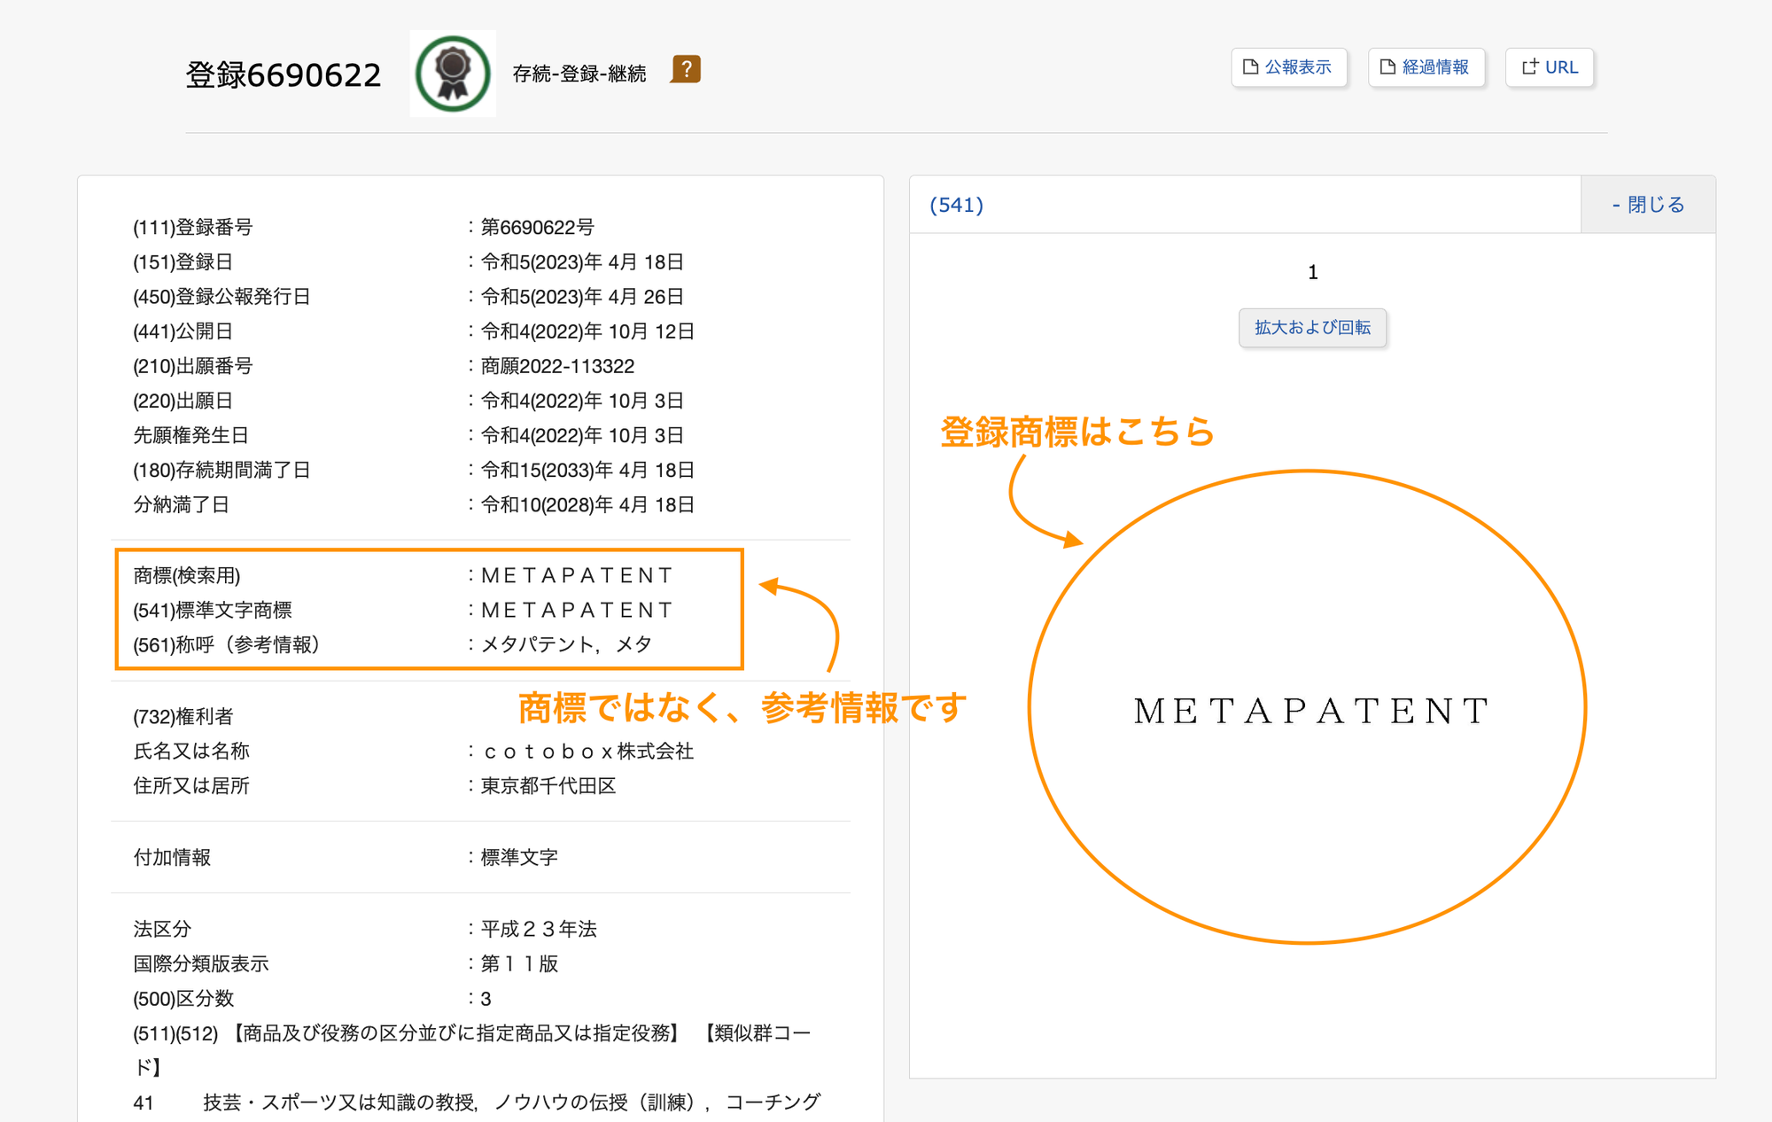Select the (441)公開日 field label

(x=183, y=331)
